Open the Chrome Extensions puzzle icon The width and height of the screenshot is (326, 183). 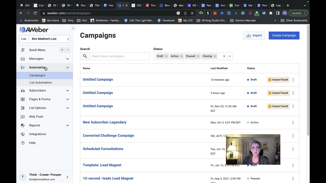click(x=271, y=13)
